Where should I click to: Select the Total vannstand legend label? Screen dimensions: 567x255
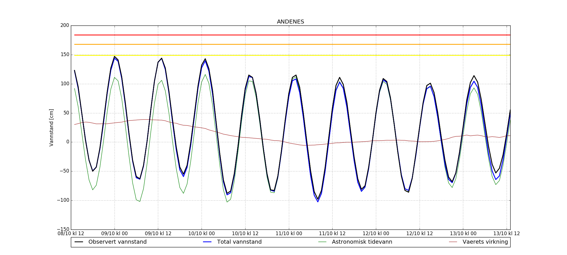(x=239, y=242)
